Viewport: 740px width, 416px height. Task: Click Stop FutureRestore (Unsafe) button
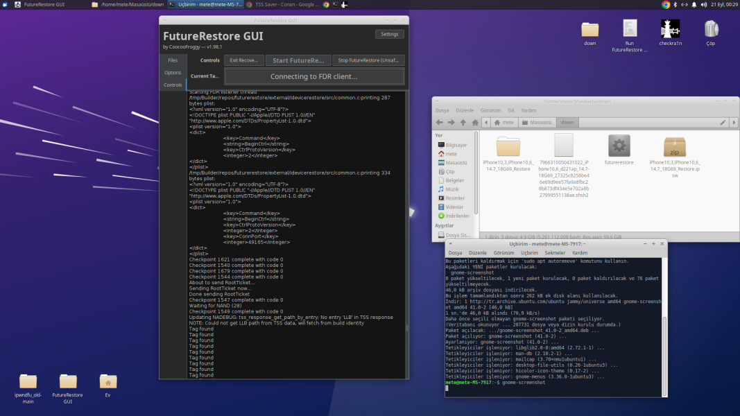[x=368, y=60]
